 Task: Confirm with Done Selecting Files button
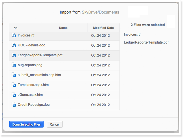click(26, 124)
